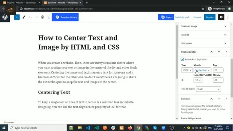The width and height of the screenshot is (233, 131).
Task: Open the Hour dropdown showing 12
Action: (x=198, y=80)
